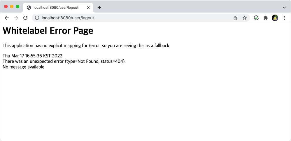Expand the tab search chevron
The width and height of the screenshot is (291, 141).
click(284, 8)
